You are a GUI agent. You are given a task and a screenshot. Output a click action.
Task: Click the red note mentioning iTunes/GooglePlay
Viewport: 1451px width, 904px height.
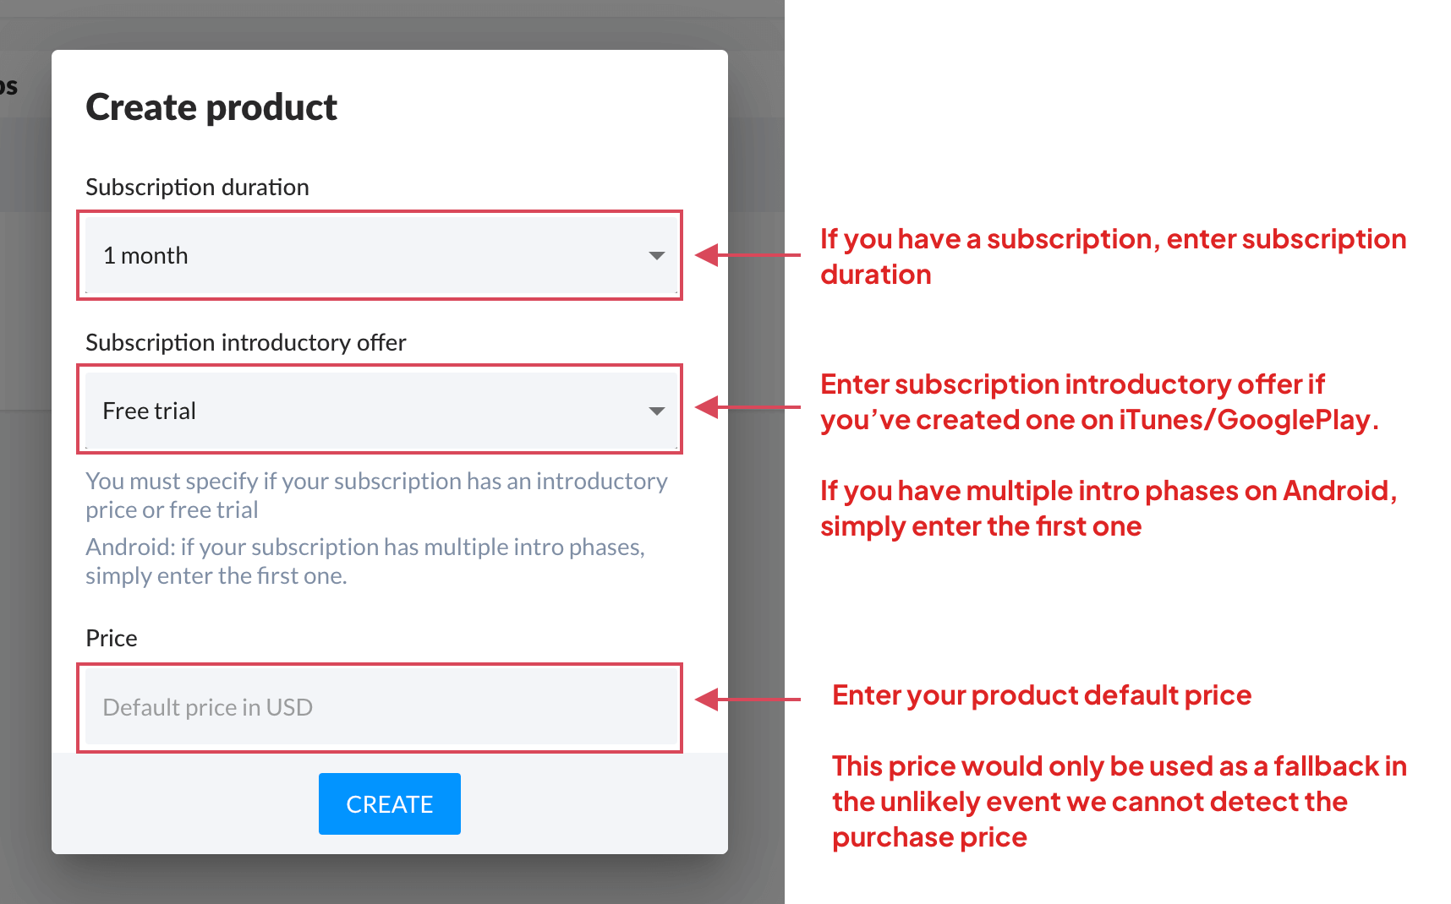[x=1098, y=402]
